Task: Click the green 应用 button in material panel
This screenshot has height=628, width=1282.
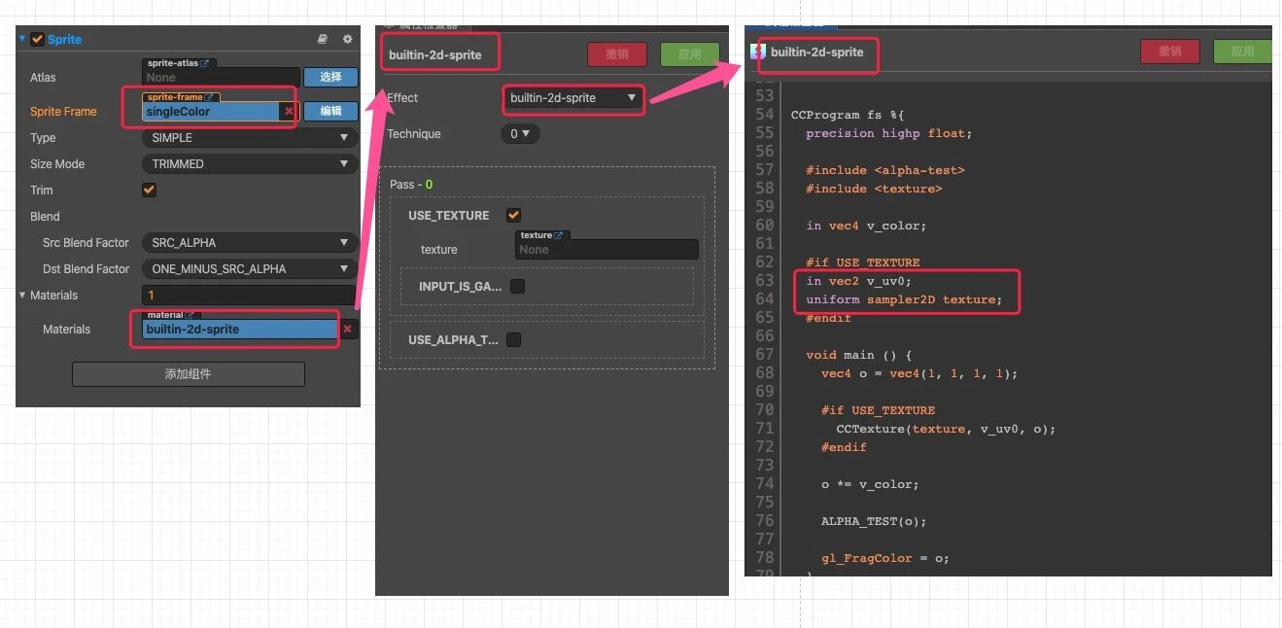Action: [x=689, y=54]
